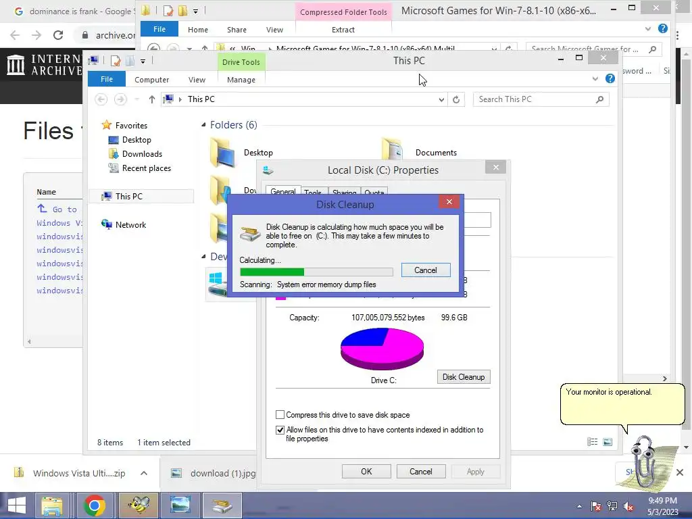Show hidden system tray icons
The image size is (692, 519).
pyautogui.click(x=579, y=506)
